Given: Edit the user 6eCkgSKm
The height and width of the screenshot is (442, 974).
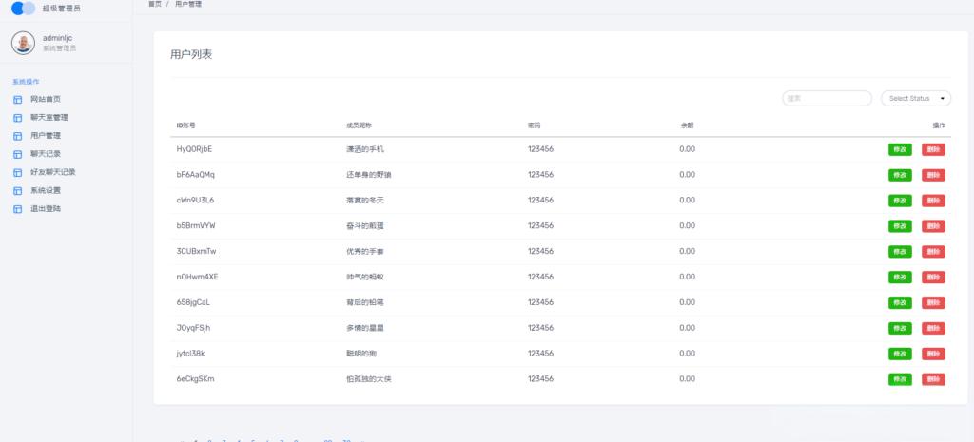Looking at the screenshot, I should click(x=900, y=378).
